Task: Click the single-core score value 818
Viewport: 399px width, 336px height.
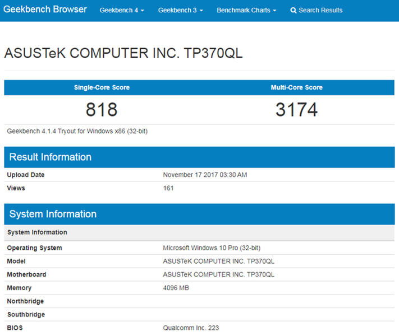Action: pos(102,110)
